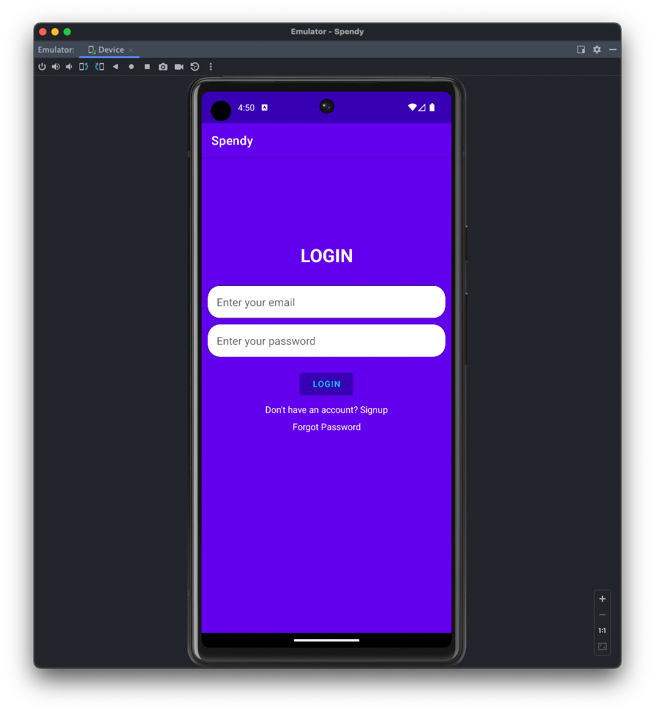This screenshot has height=713, width=655.
Task: Rotate the device left
Action: tap(84, 67)
